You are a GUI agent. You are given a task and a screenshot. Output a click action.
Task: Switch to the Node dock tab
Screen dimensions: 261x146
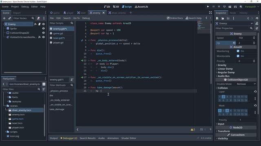(x=233, y=13)
